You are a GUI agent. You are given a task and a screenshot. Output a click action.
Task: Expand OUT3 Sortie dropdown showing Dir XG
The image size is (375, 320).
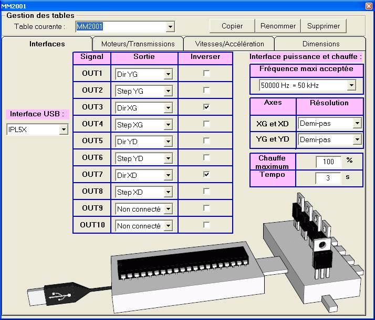168,108
